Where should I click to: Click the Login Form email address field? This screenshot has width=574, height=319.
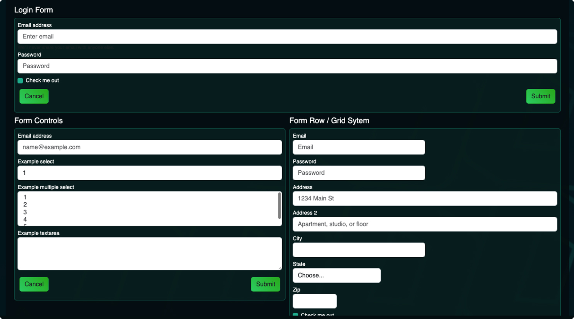point(287,37)
